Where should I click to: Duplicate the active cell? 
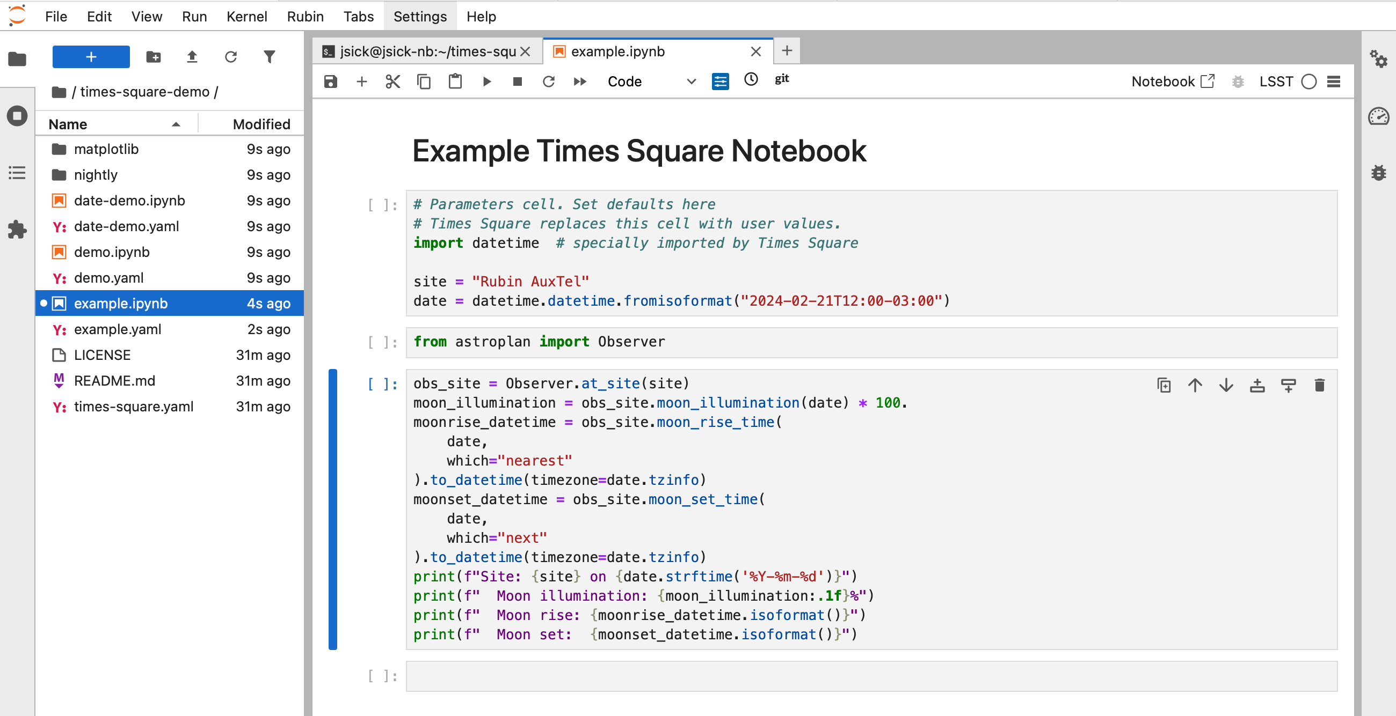coord(1164,385)
